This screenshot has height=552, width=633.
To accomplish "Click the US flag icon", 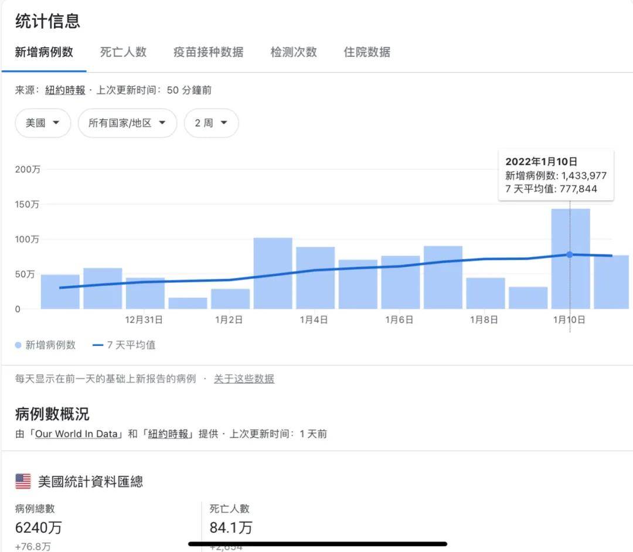I will [23, 482].
